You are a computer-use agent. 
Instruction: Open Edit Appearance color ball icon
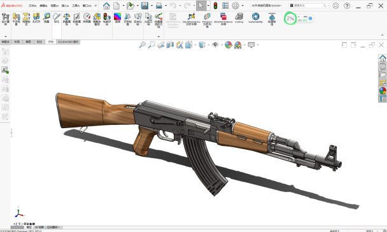(229, 45)
